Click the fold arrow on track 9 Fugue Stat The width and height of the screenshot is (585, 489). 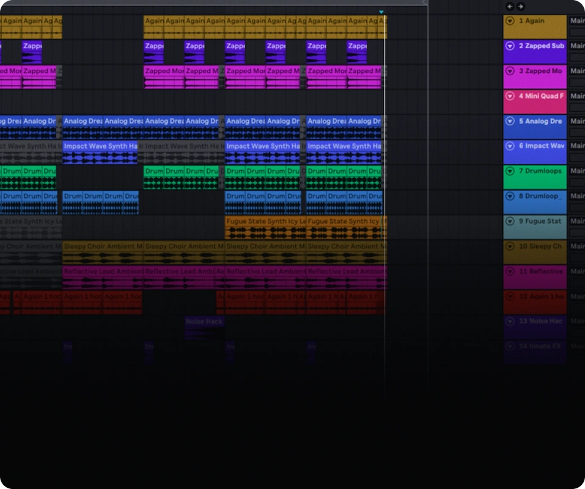pyautogui.click(x=509, y=221)
